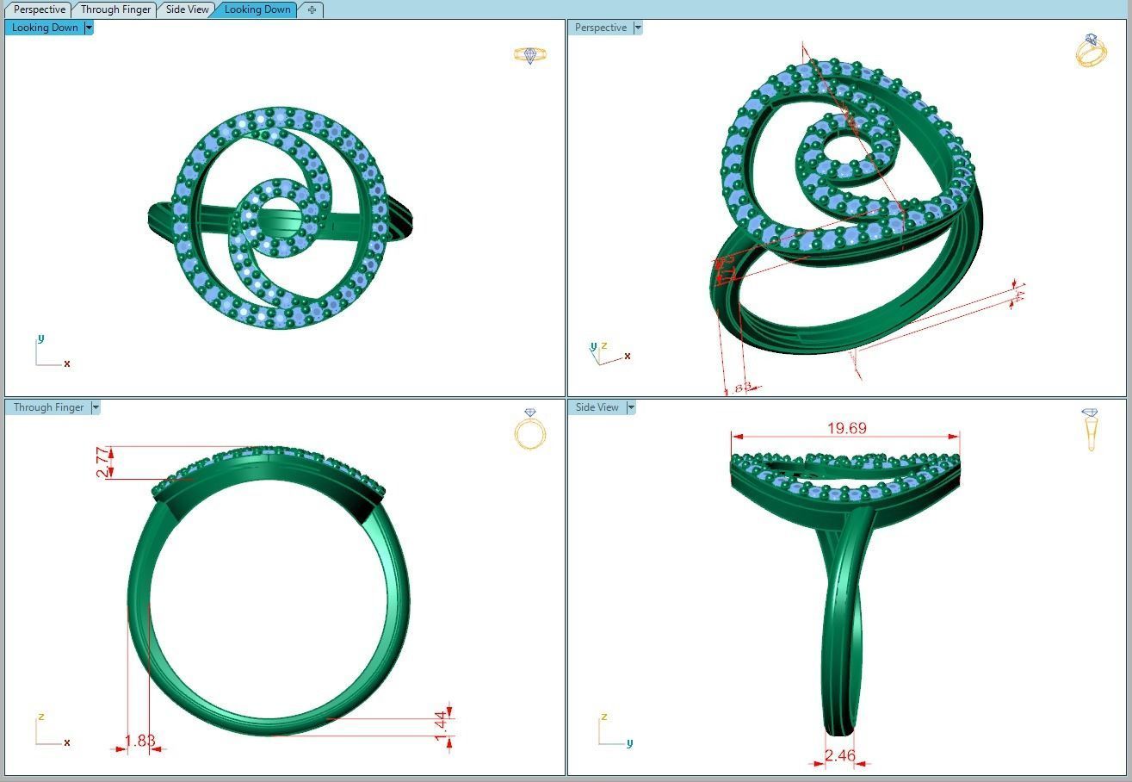Click the front ring icon in Through Finger viewport

coord(529,429)
